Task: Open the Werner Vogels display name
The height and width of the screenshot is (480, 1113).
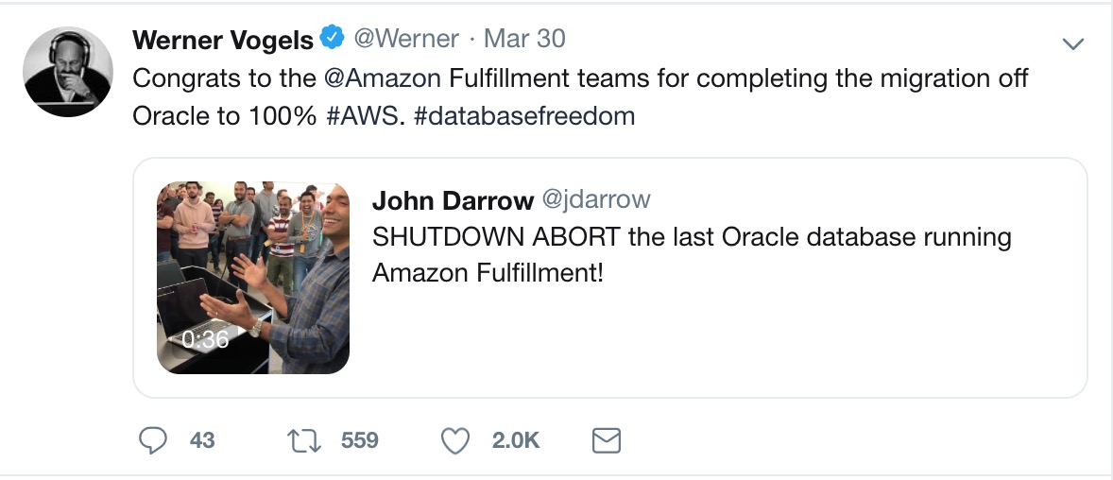Action: coord(223,40)
